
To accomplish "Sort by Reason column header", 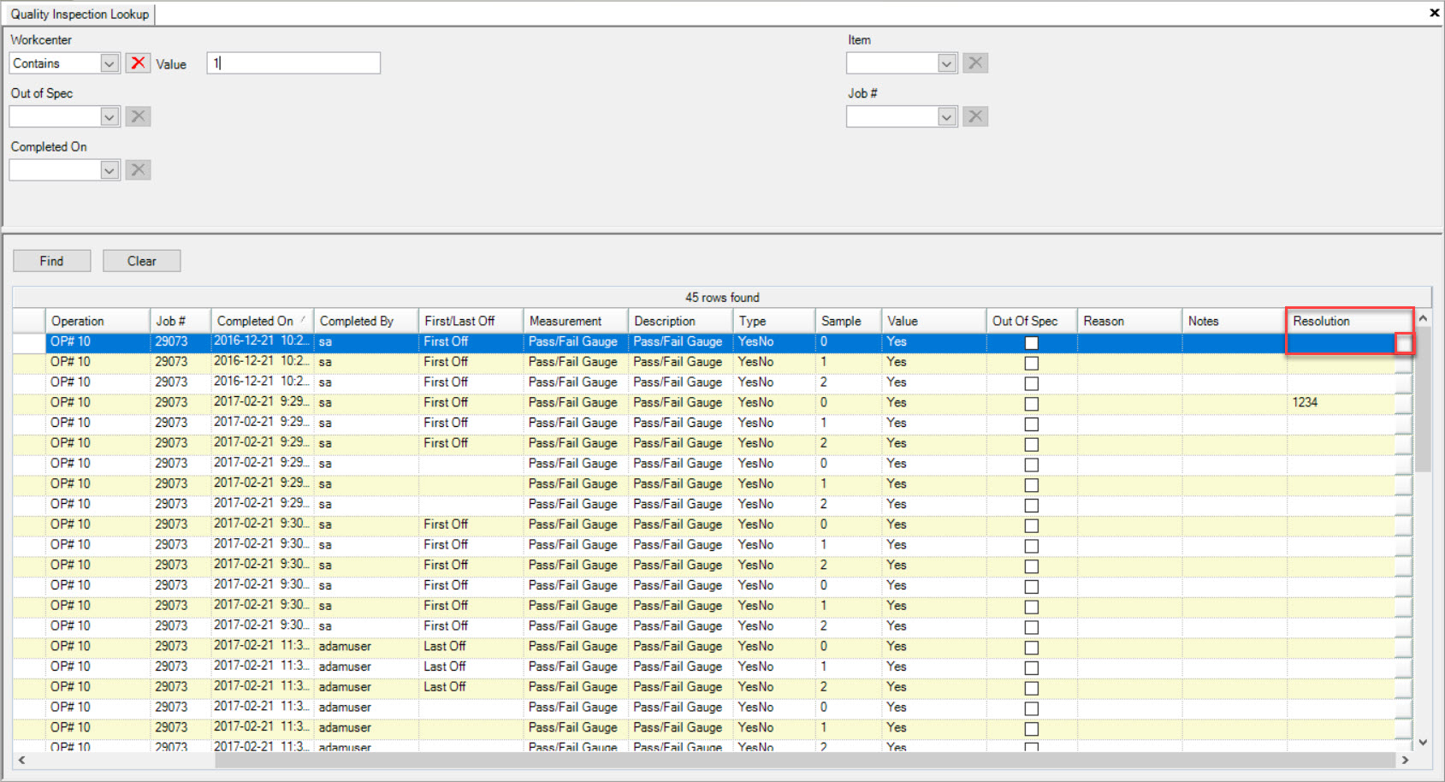I will pyautogui.click(x=1129, y=321).
